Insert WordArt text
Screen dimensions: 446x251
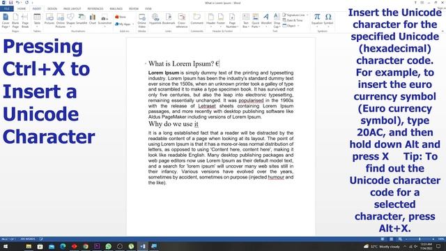coord(266,20)
